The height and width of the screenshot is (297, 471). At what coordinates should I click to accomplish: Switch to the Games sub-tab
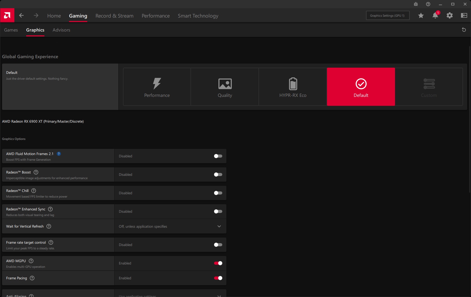click(x=11, y=30)
